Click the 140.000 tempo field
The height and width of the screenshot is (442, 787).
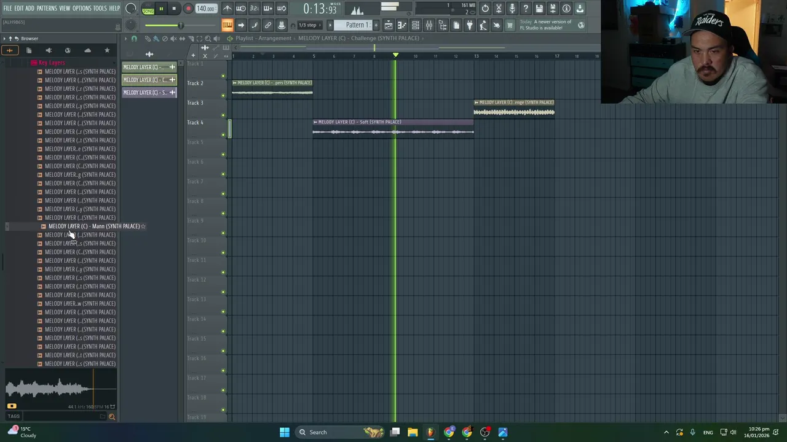tap(205, 9)
